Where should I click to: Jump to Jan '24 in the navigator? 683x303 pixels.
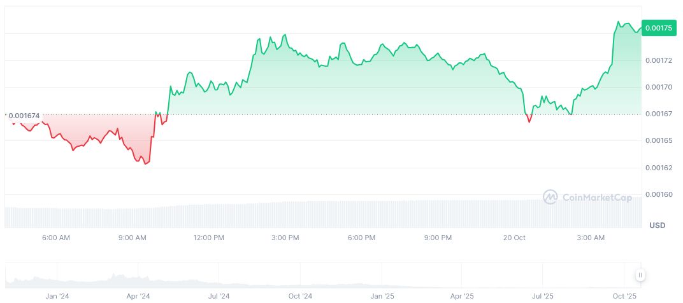point(57,296)
